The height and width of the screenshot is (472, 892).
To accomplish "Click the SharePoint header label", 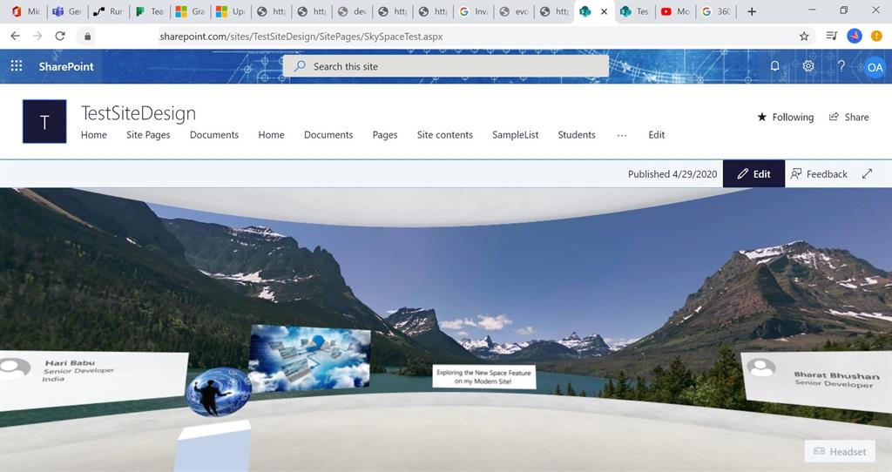I will (x=66, y=66).
